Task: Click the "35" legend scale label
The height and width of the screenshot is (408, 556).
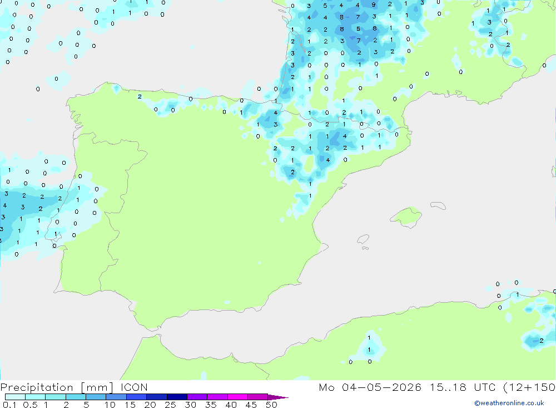Action: (x=211, y=405)
